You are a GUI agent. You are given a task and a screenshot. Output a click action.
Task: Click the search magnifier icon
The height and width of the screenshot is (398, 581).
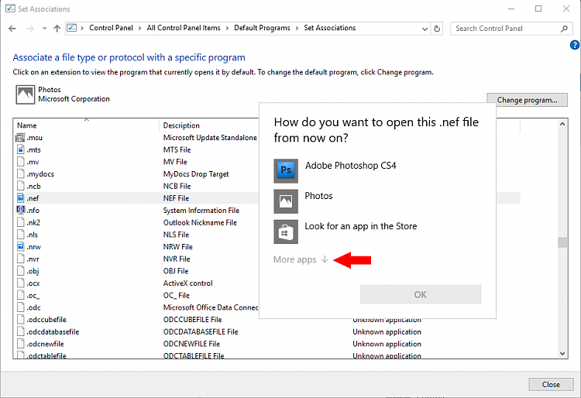564,29
